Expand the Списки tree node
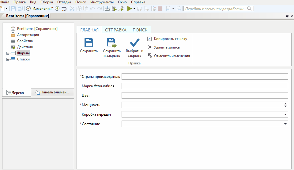Screen dimensions: 294x170 pos(8,59)
